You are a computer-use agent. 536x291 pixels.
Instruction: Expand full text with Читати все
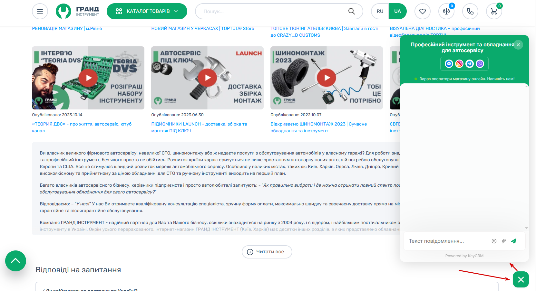point(267,252)
